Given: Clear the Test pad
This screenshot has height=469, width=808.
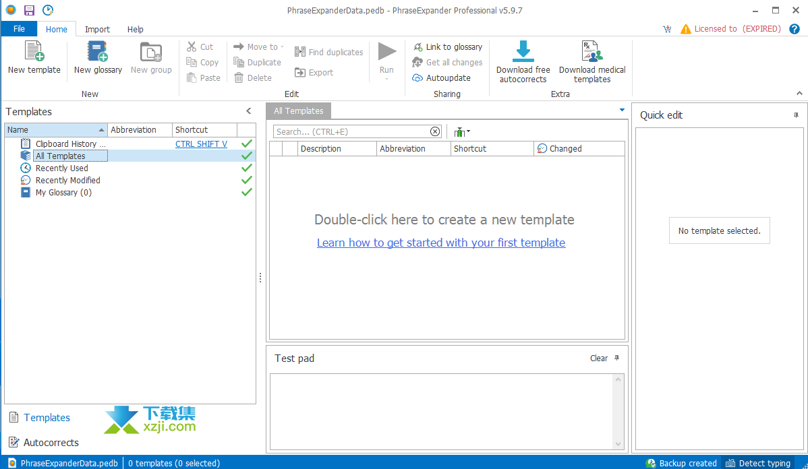Looking at the screenshot, I should [x=598, y=358].
